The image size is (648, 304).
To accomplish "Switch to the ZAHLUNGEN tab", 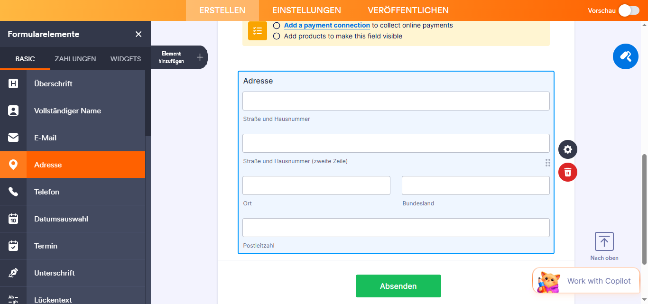I will coord(74,58).
